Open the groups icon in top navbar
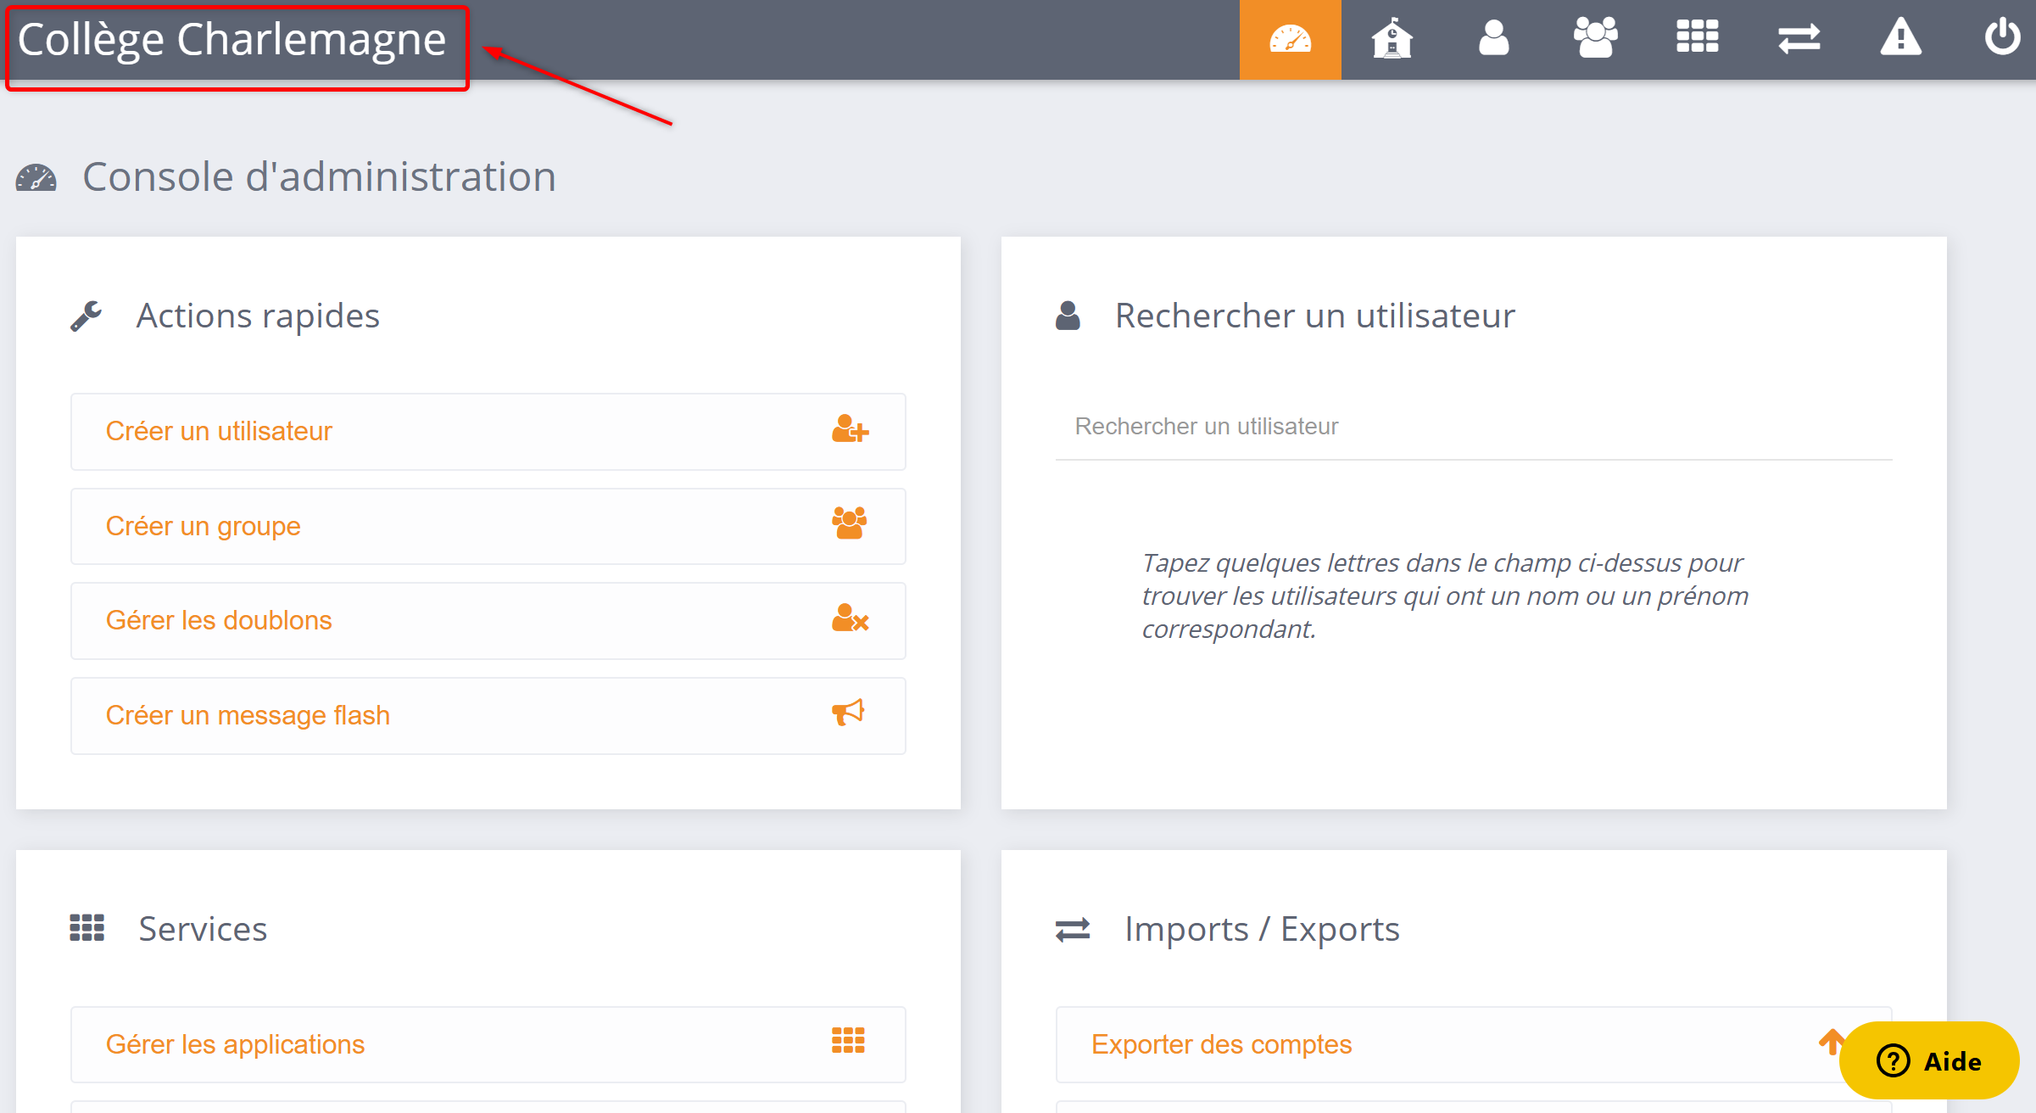The image size is (2036, 1113). point(1595,38)
